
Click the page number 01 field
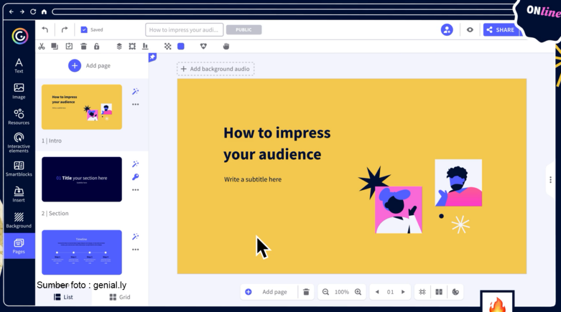(x=390, y=292)
